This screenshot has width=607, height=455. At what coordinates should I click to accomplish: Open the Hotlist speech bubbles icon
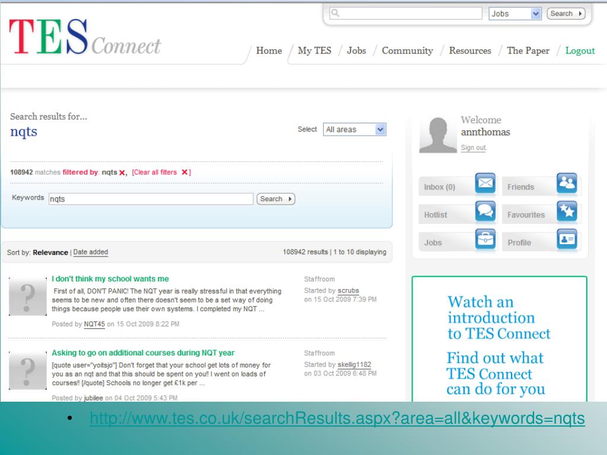point(485,212)
